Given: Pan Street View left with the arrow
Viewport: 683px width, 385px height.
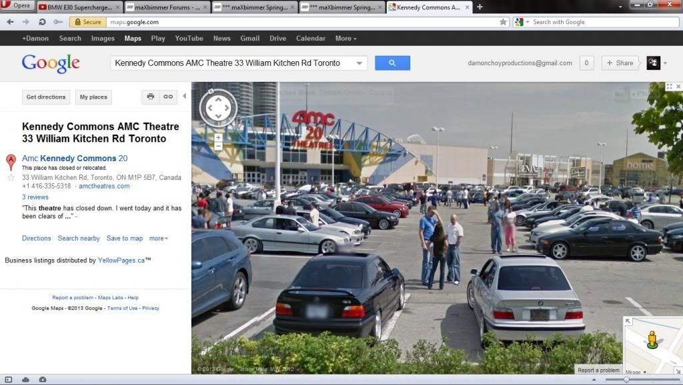Looking at the screenshot, I should (x=209, y=109).
